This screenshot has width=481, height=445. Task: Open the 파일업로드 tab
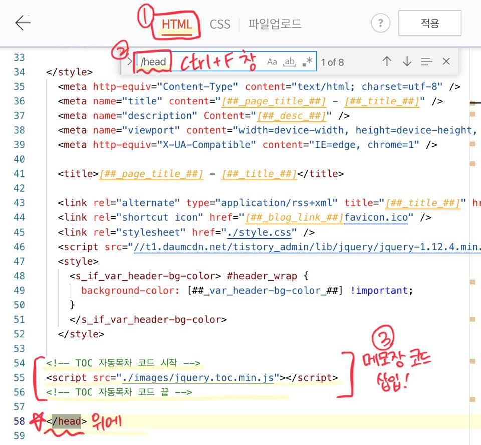pos(275,24)
